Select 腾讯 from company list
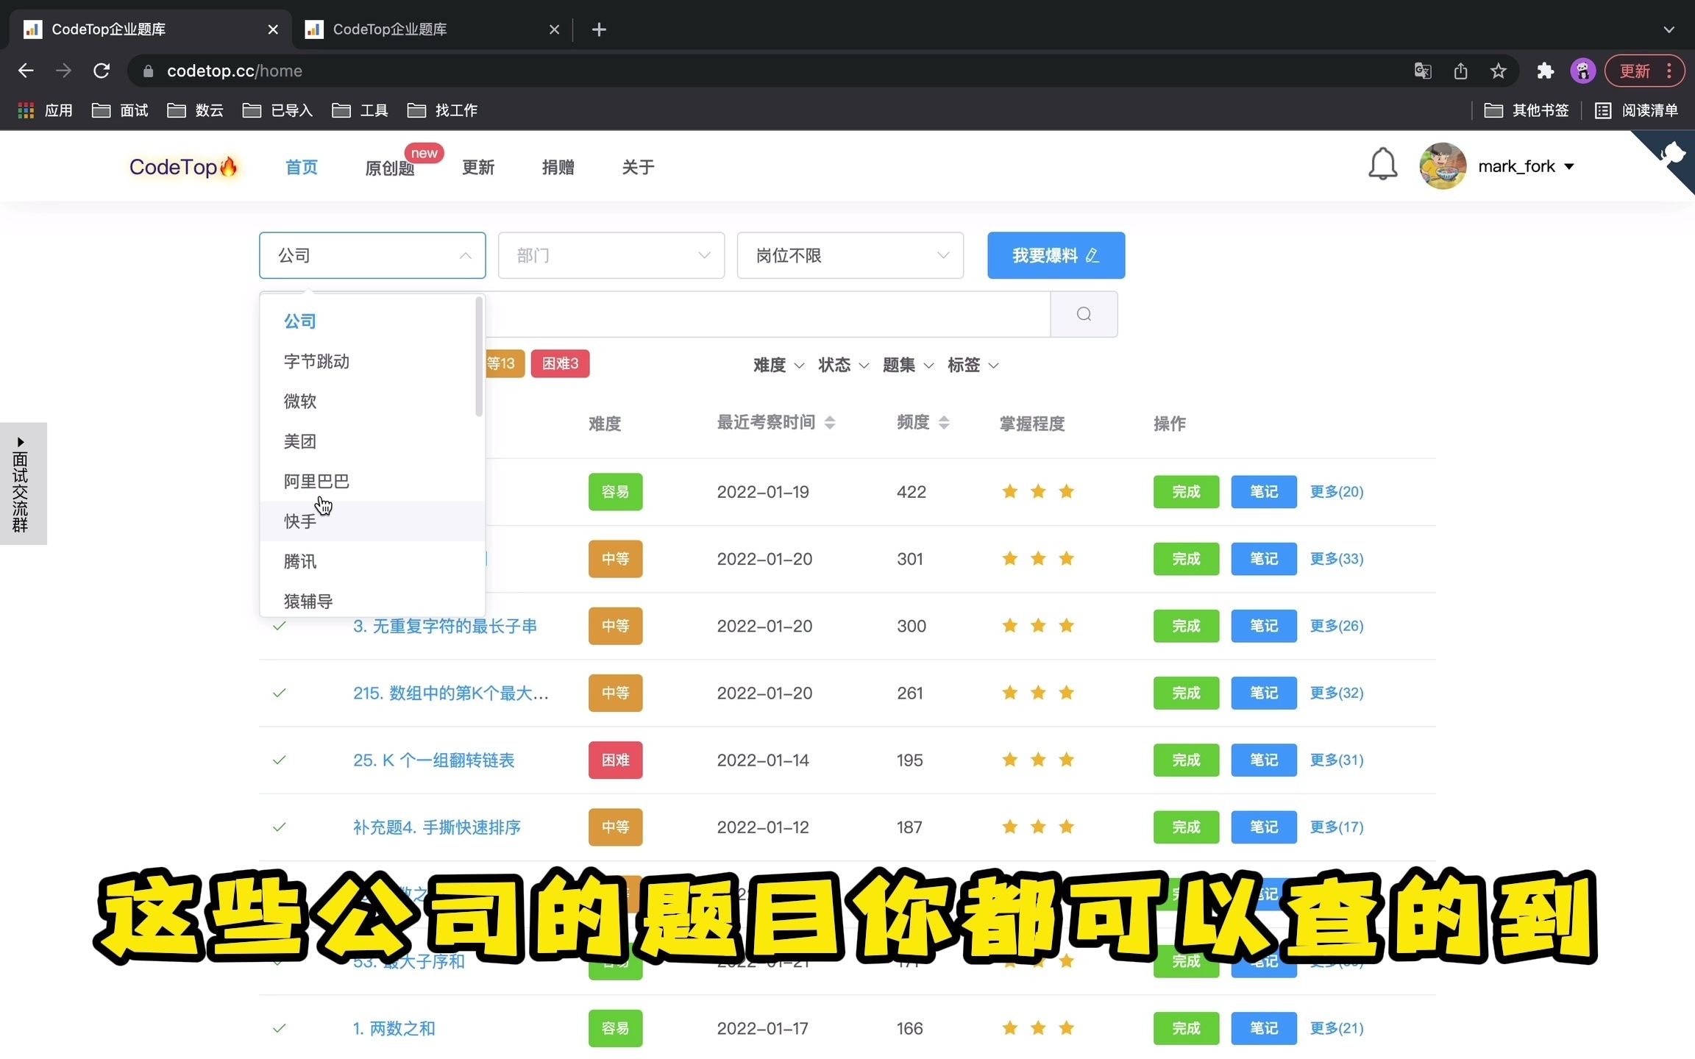This screenshot has width=1695, height=1059. (372, 561)
